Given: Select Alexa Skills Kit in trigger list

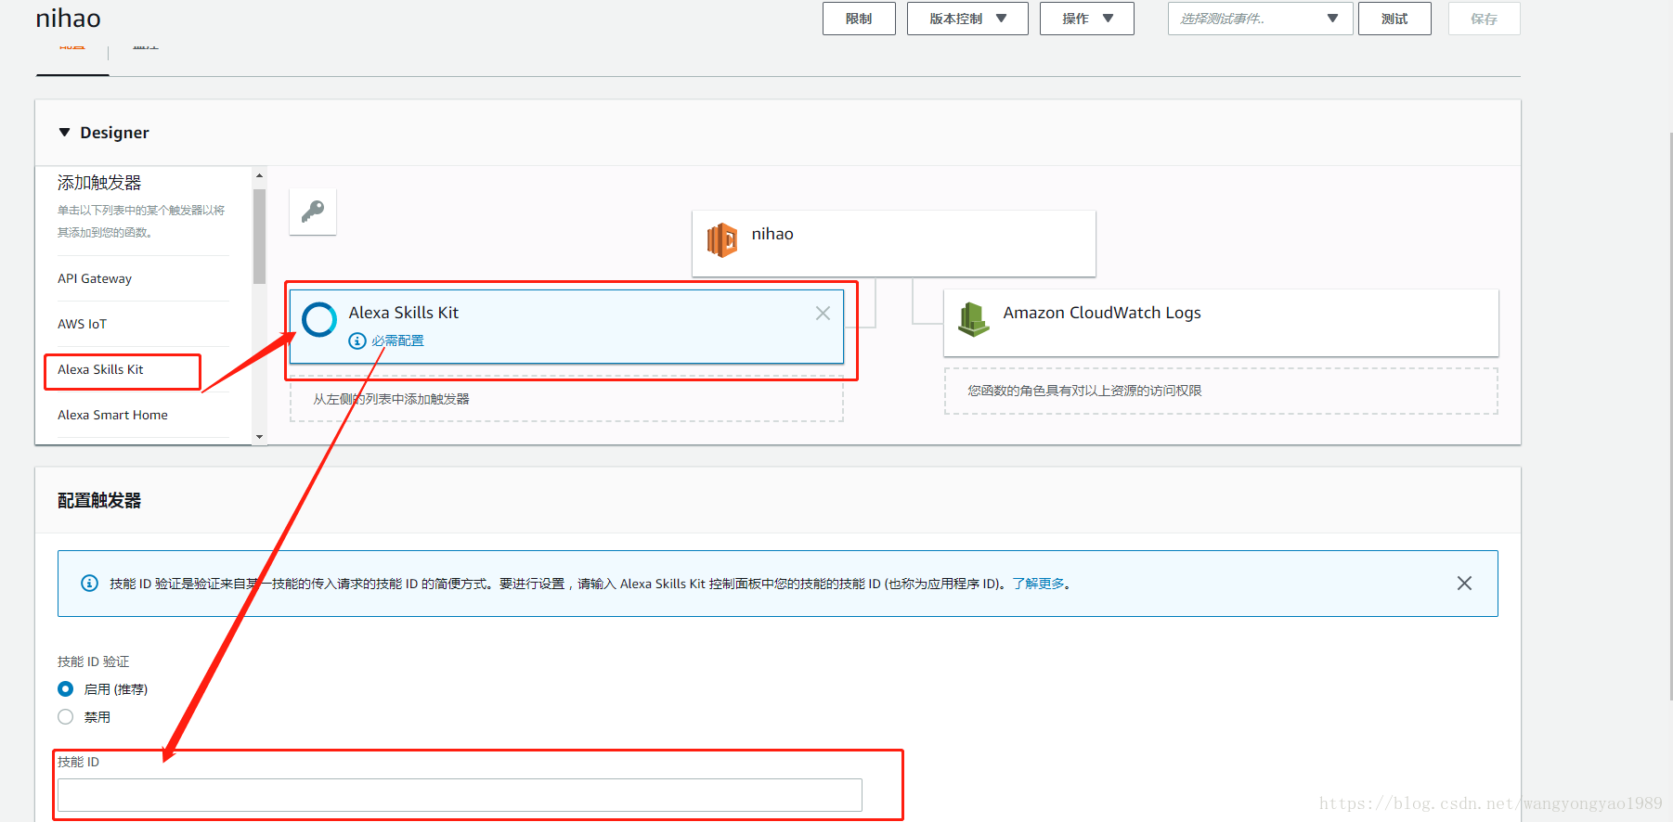Looking at the screenshot, I should (x=100, y=369).
